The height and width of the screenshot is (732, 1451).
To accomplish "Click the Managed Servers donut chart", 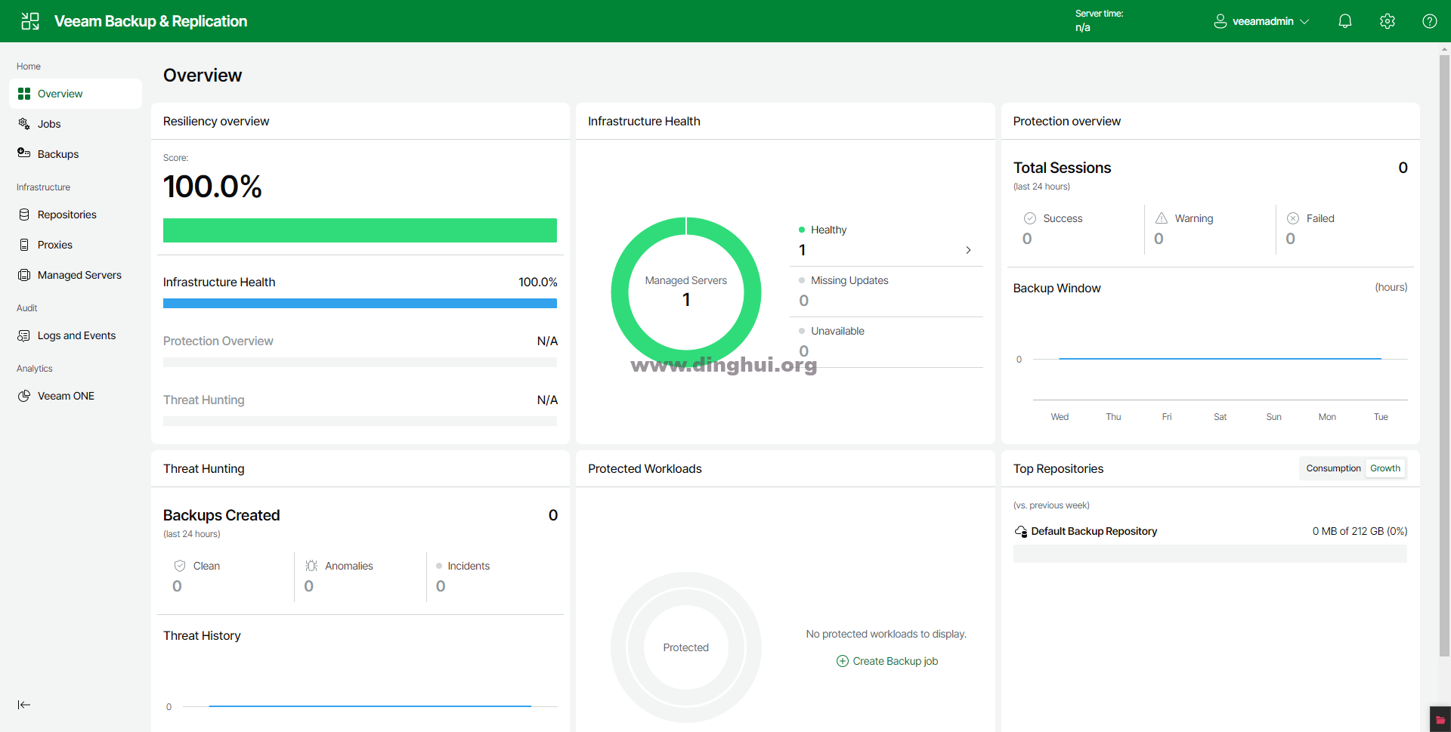I will click(686, 292).
